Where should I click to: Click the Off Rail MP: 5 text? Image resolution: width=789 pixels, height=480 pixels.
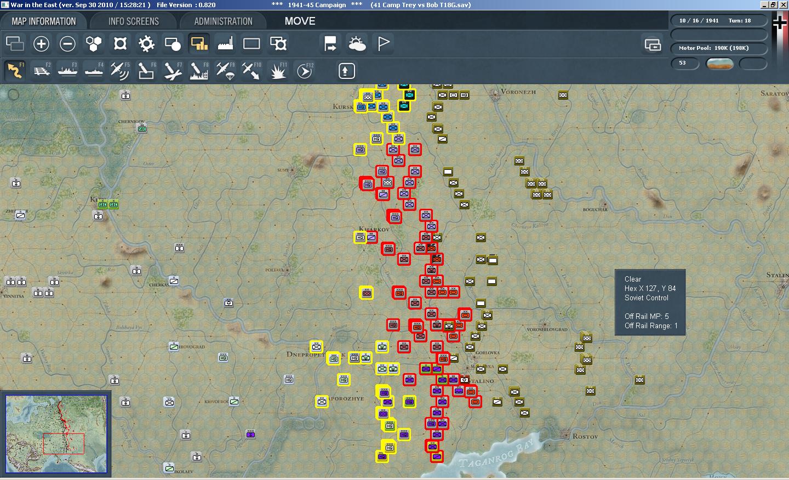coord(647,316)
